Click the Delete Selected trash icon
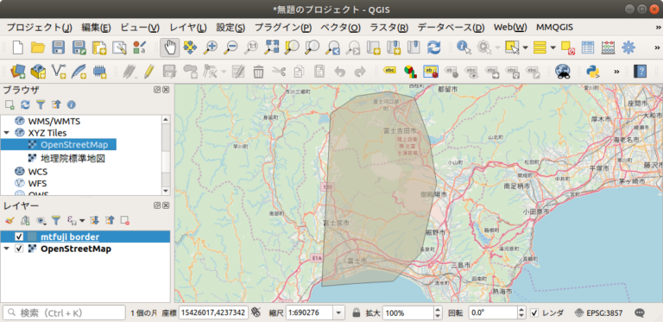 (x=258, y=71)
